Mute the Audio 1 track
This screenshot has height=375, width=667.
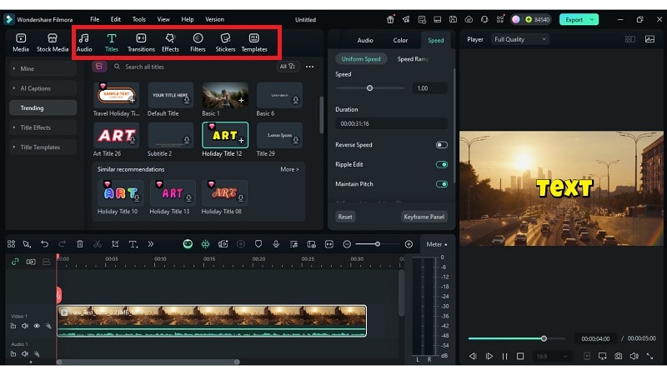[25, 353]
